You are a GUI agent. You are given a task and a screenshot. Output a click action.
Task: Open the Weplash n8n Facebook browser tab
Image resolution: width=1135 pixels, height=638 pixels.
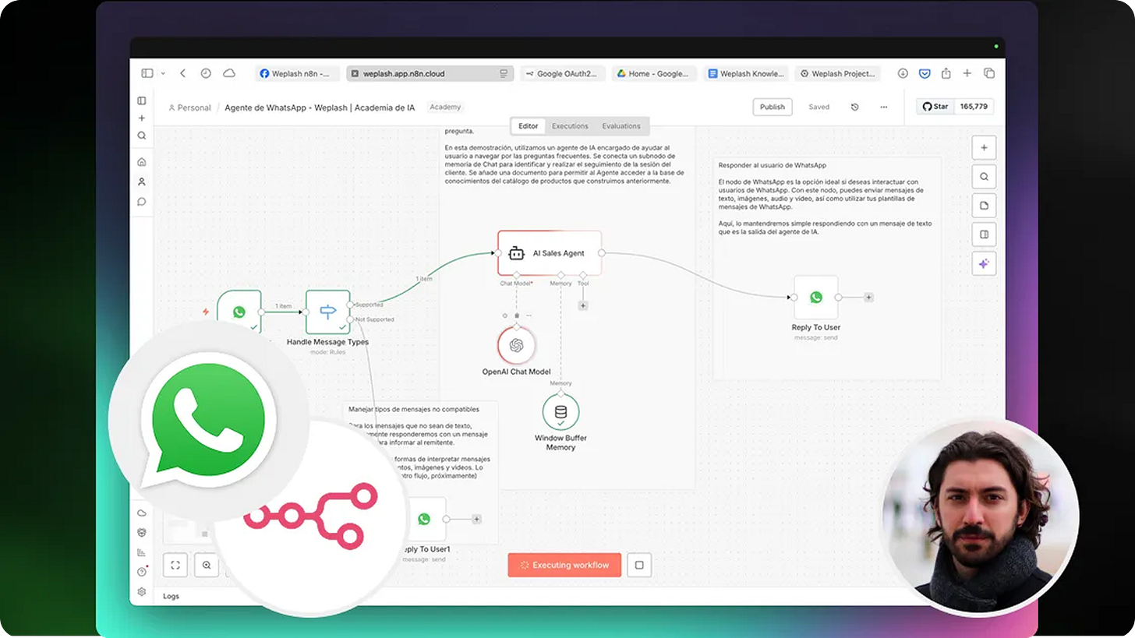[297, 73]
